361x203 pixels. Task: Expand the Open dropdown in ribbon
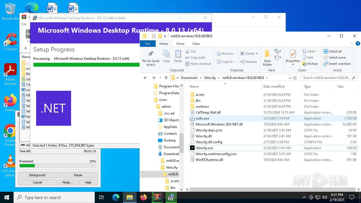tap(318, 51)
